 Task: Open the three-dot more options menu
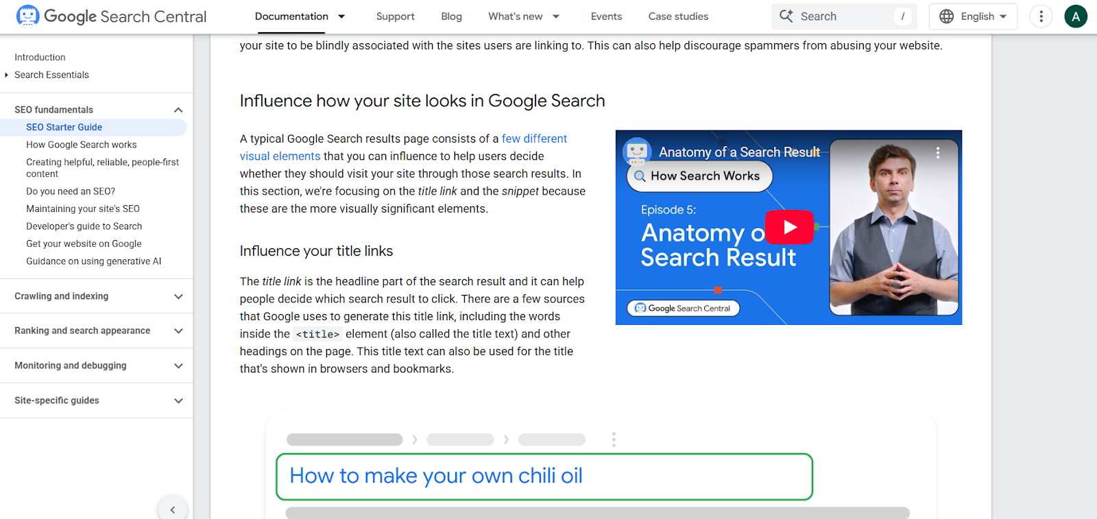(1041, 16)
